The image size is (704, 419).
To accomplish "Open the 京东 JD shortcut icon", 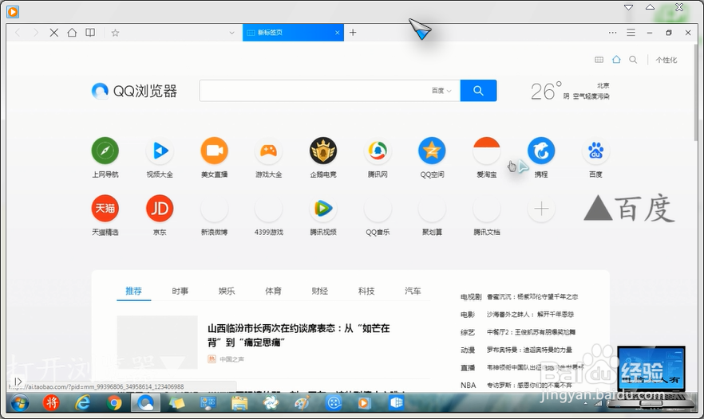I will click(x=160, y=209).
